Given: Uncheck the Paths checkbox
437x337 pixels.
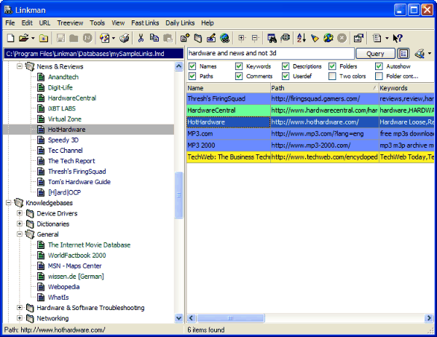Looking at the screenshot, I should pyautogui.click(x=192, y=76).
